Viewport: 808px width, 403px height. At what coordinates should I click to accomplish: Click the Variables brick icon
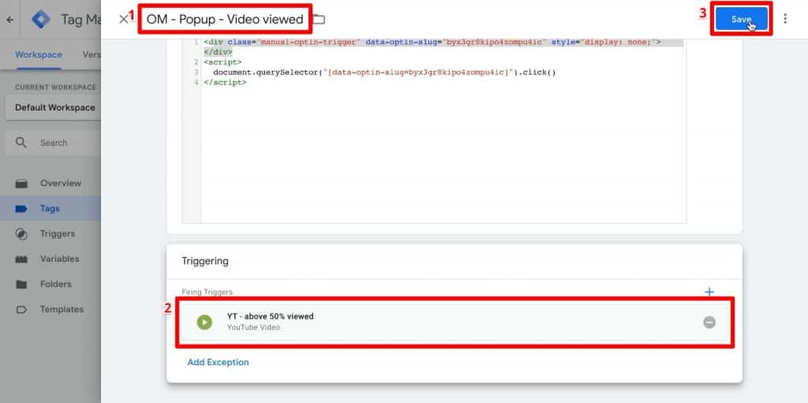pos(21,259)
